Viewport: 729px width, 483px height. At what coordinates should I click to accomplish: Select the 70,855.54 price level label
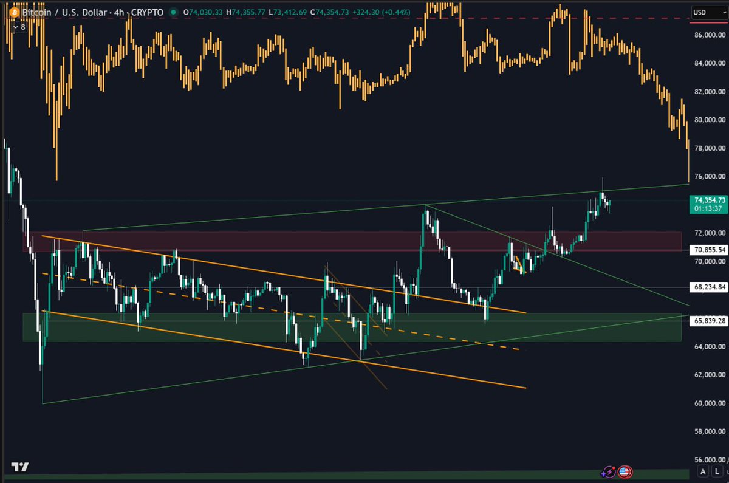tap(708, 250)
